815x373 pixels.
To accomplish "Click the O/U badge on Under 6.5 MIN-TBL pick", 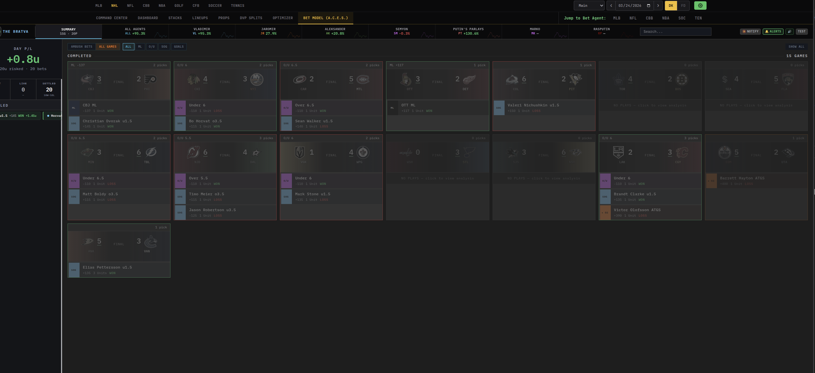I will [74, 181].
